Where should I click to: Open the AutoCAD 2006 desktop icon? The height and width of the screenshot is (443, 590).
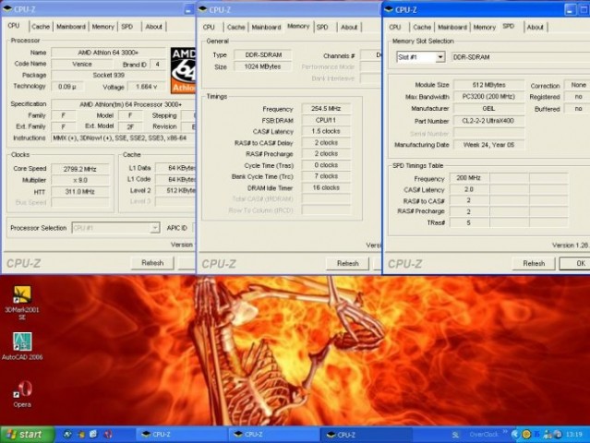(x=22, y=346)
